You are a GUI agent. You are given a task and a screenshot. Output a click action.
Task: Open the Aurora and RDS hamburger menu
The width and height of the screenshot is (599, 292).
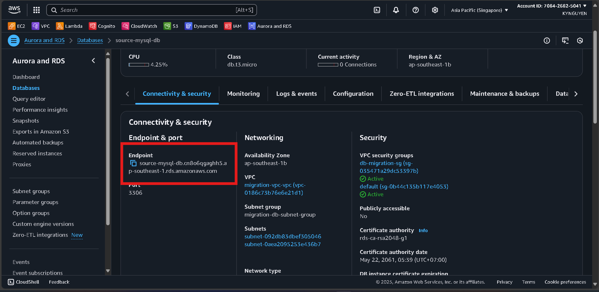[x=13, y=41]
